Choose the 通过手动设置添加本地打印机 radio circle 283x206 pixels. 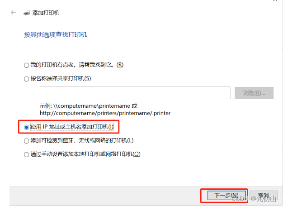coord(26,154)
